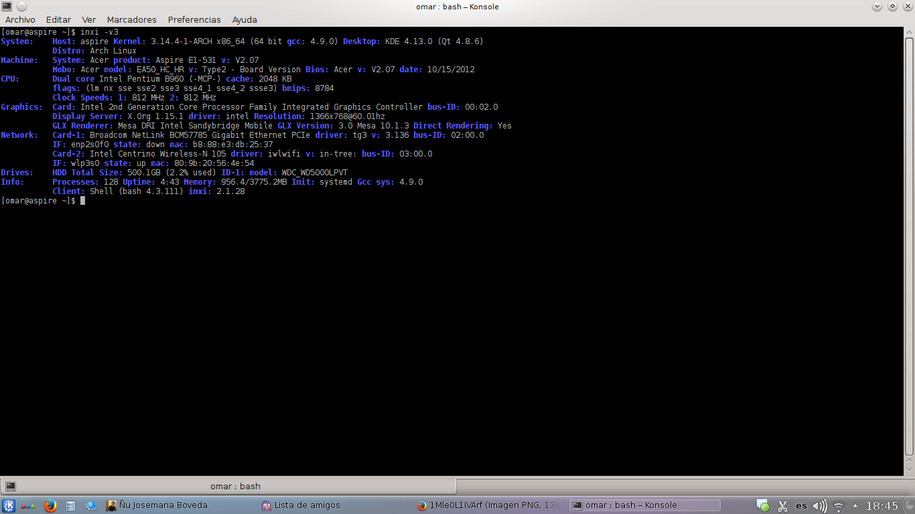Image resolution: width=915 pixels, height=514 pixels.
Task: Open the volume control tray icon
Action: coord(820,506)
